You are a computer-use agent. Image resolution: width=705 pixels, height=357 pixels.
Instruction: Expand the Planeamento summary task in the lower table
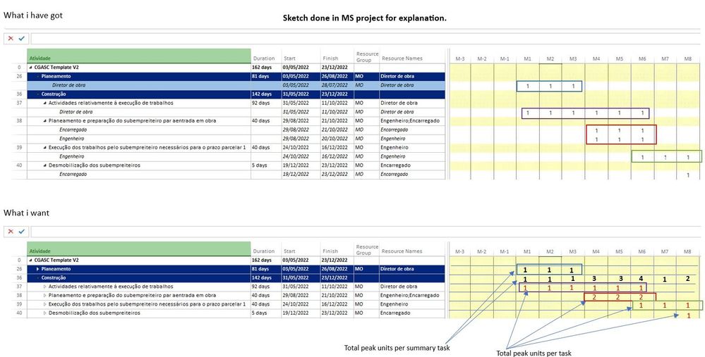click(x=38, y=269)
